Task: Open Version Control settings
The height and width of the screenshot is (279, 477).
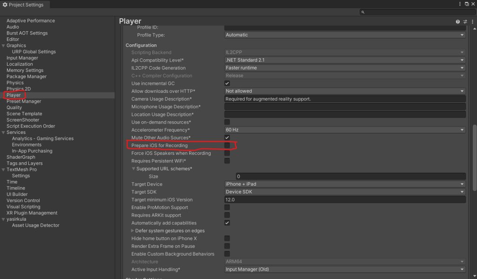Action: (x=23, y=201)
